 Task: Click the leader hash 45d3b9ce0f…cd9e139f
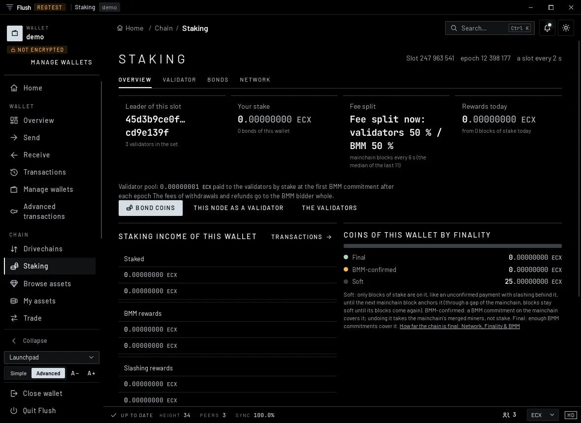click(155, 126)
